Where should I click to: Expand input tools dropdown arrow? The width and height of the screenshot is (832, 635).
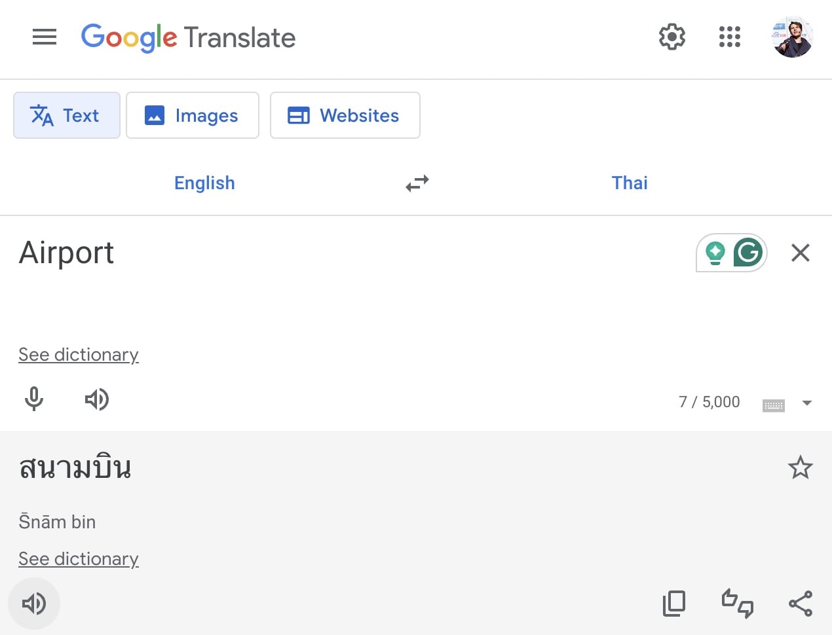(x=807, y=403)
